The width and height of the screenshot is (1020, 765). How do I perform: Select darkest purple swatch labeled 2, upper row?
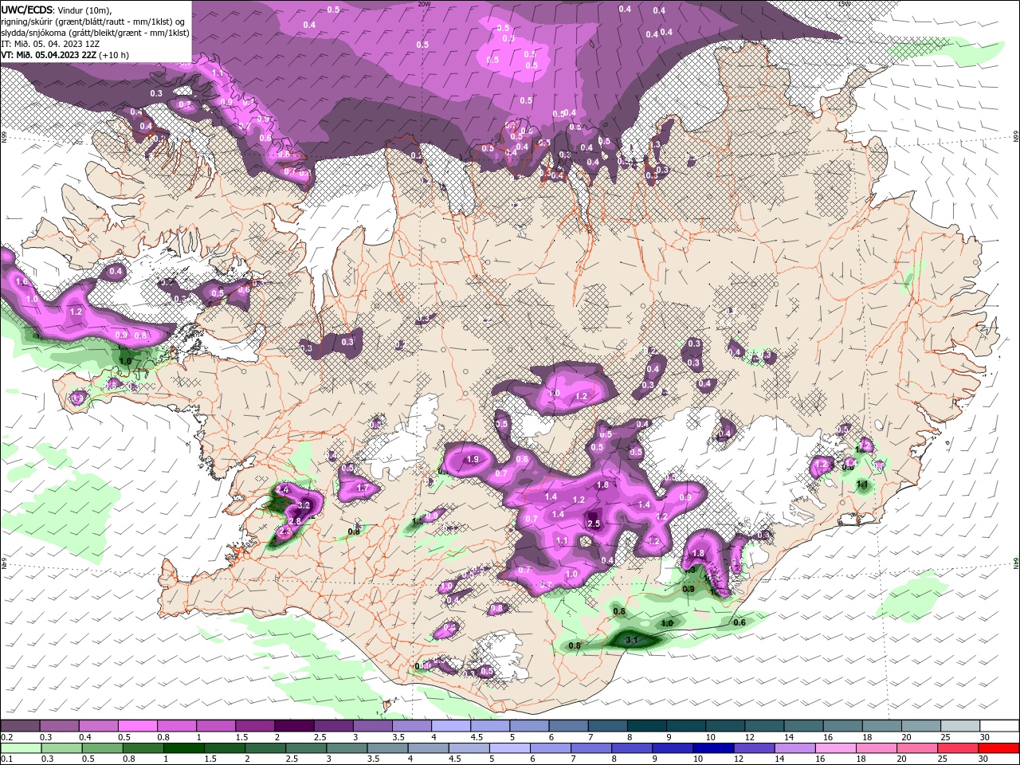pos(294,726)
